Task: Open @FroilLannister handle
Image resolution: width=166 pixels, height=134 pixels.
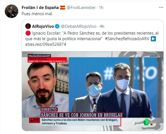Action: coord(81,8)
